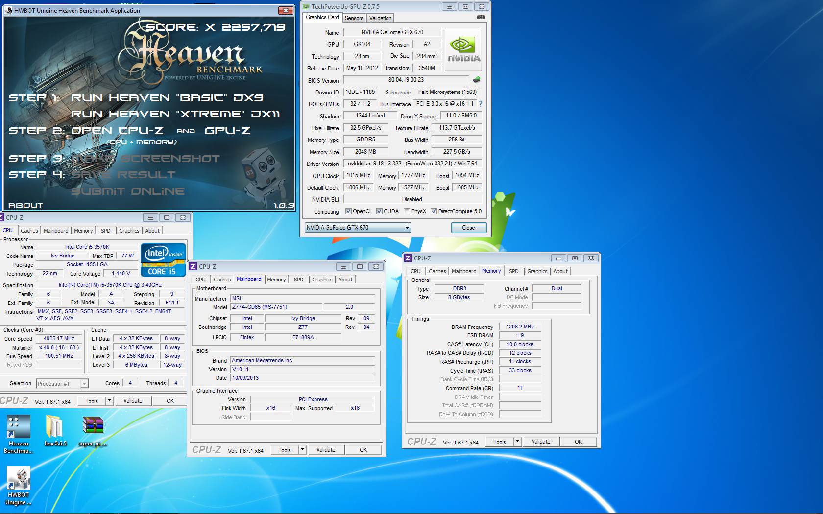Open the Processor #1 selection dropdown
The width and height of the screenshot is (823, 514).
[x=62, y=384]
